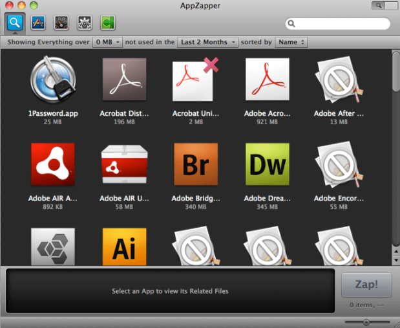Select the magnifier search view toolbar icon
The image size is (400, 328).
pyautogui.click(x=15, y=23)
